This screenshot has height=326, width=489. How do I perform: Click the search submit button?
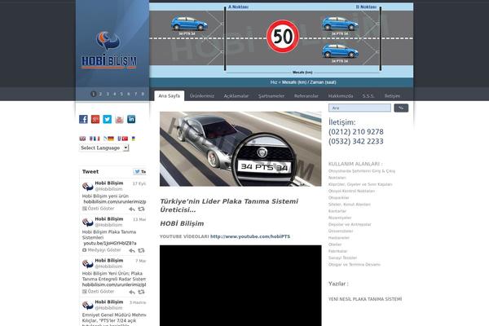(401, 108)
